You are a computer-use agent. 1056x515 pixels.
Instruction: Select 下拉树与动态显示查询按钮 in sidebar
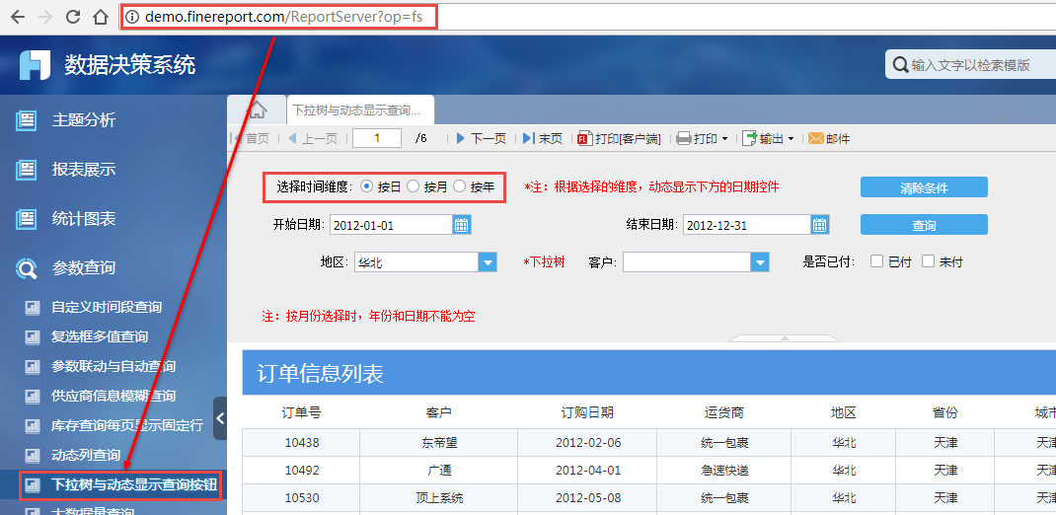click(134, 484)
